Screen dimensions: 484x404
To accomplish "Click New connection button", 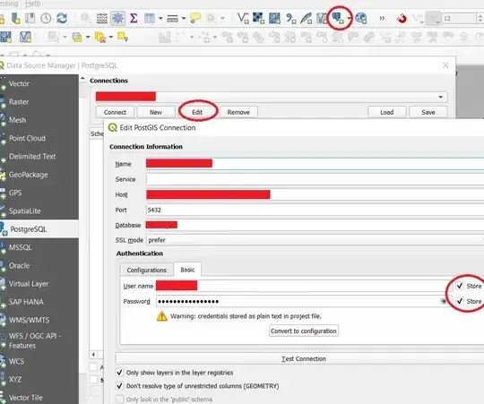I will point(156,112).
